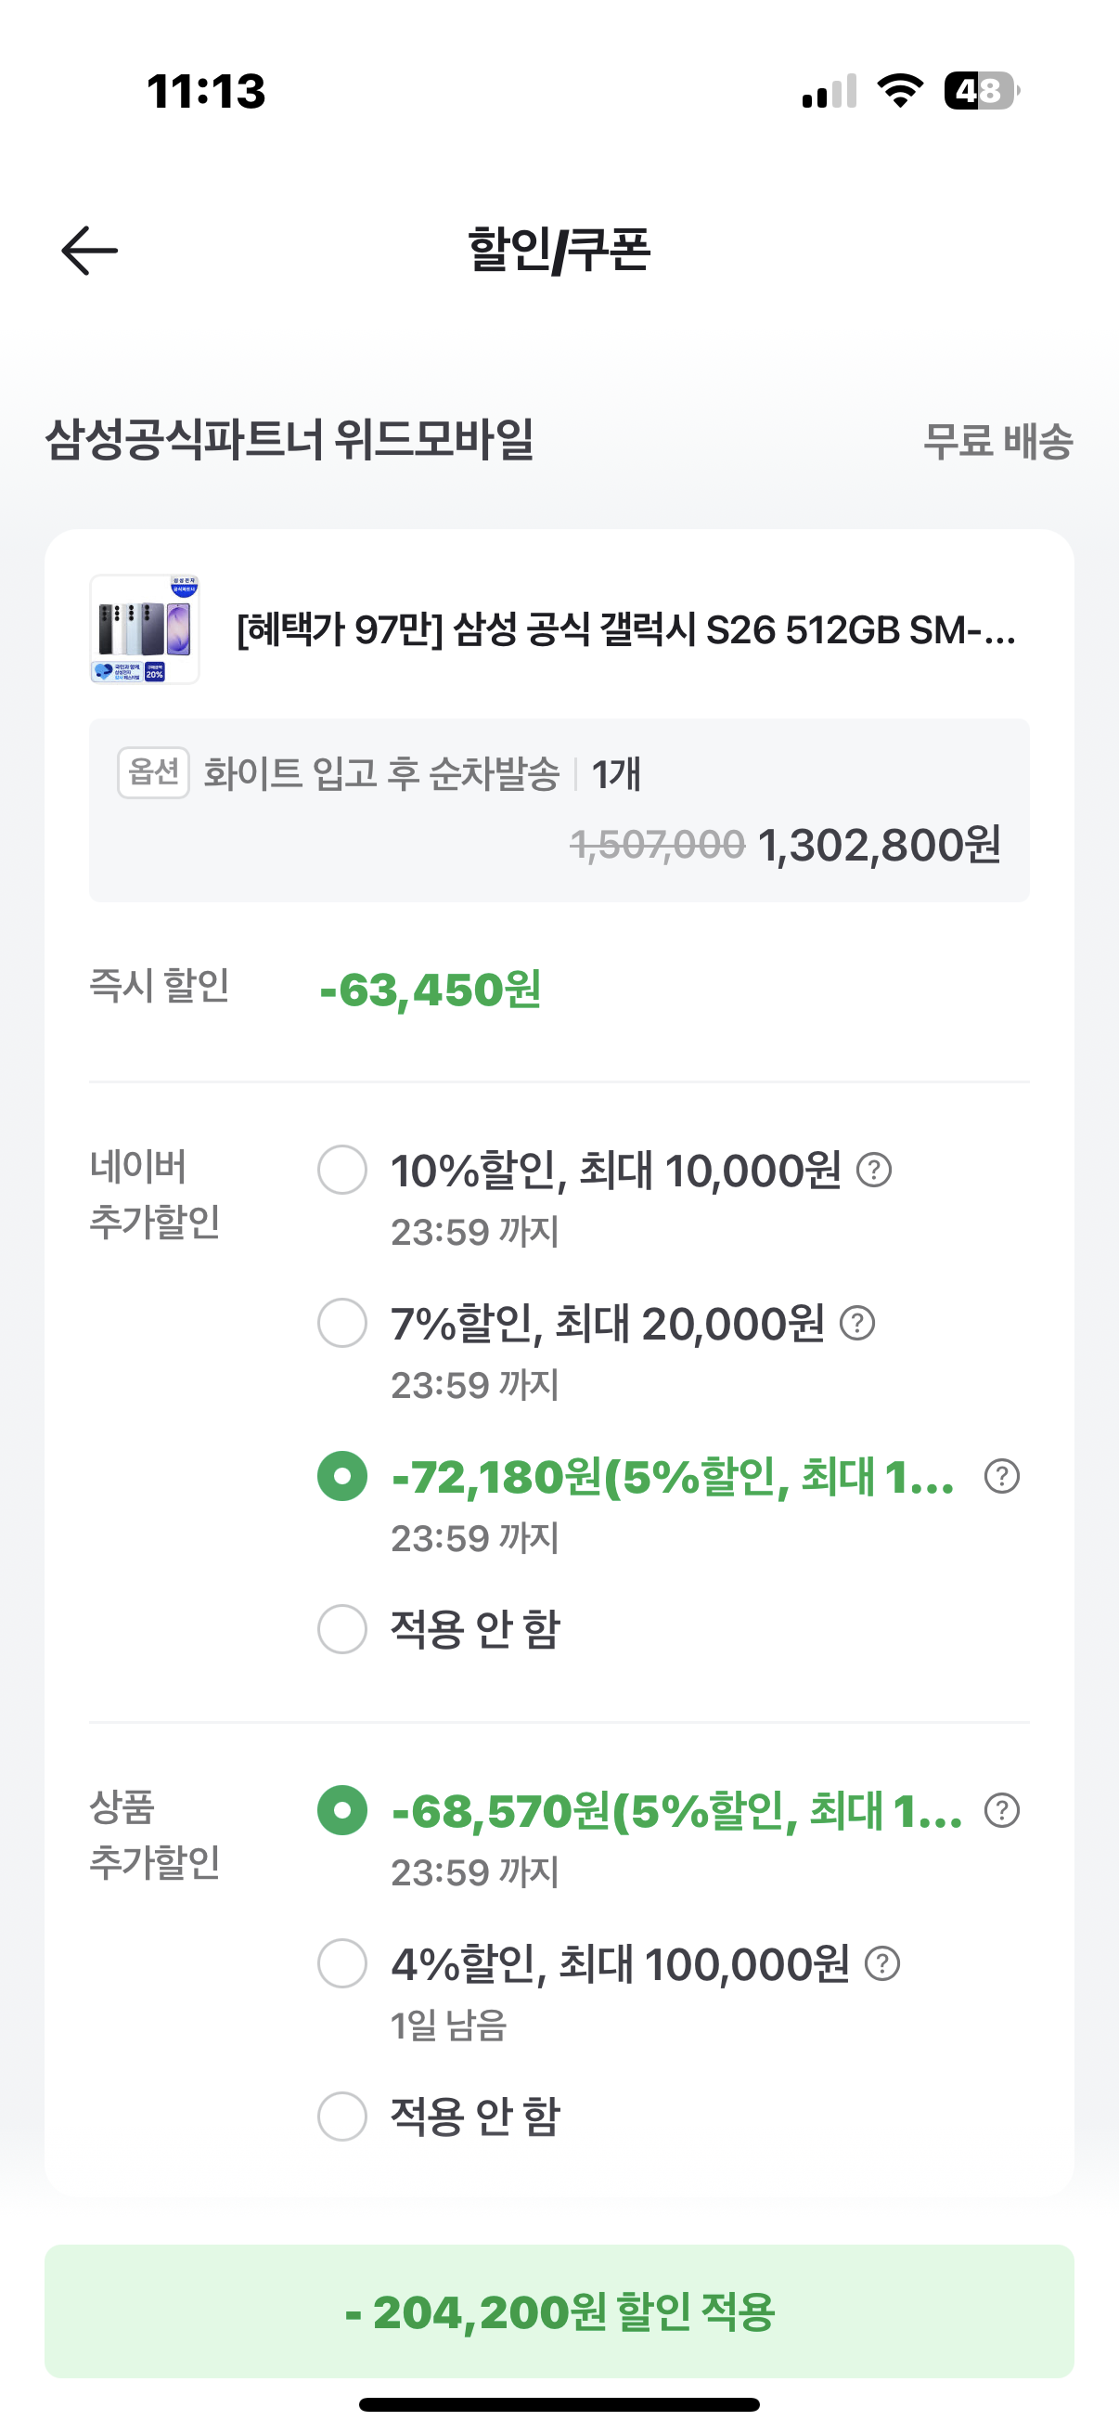Open help for 4%할인 최대 100,000원 coupon
The width and height of the screenshot is (1119, 2434).
tap(883, 1963)
